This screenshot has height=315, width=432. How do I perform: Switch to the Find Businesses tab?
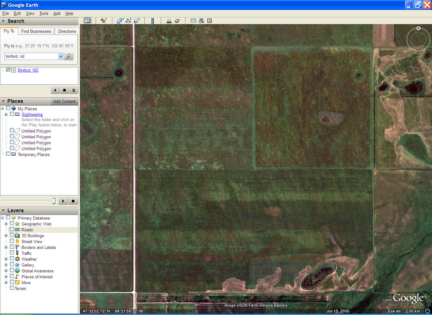coord(36,31)
